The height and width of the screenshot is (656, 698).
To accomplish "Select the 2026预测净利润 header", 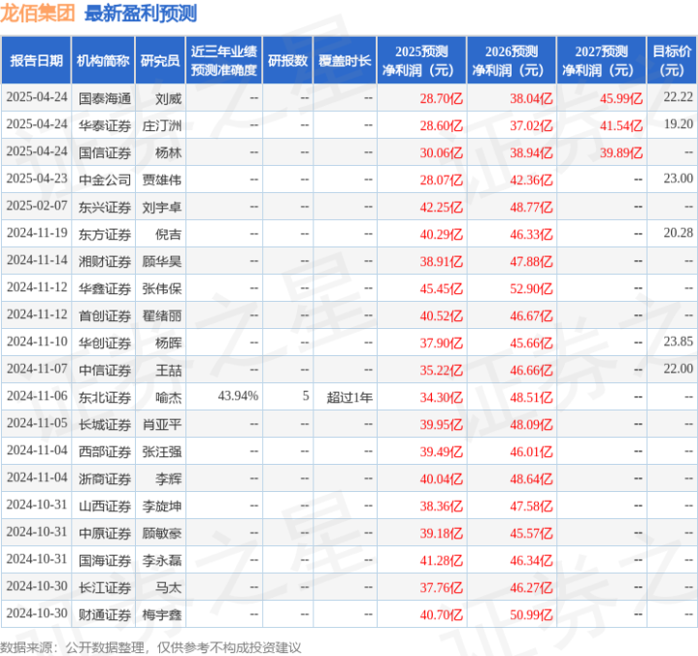I will [512, 60].
